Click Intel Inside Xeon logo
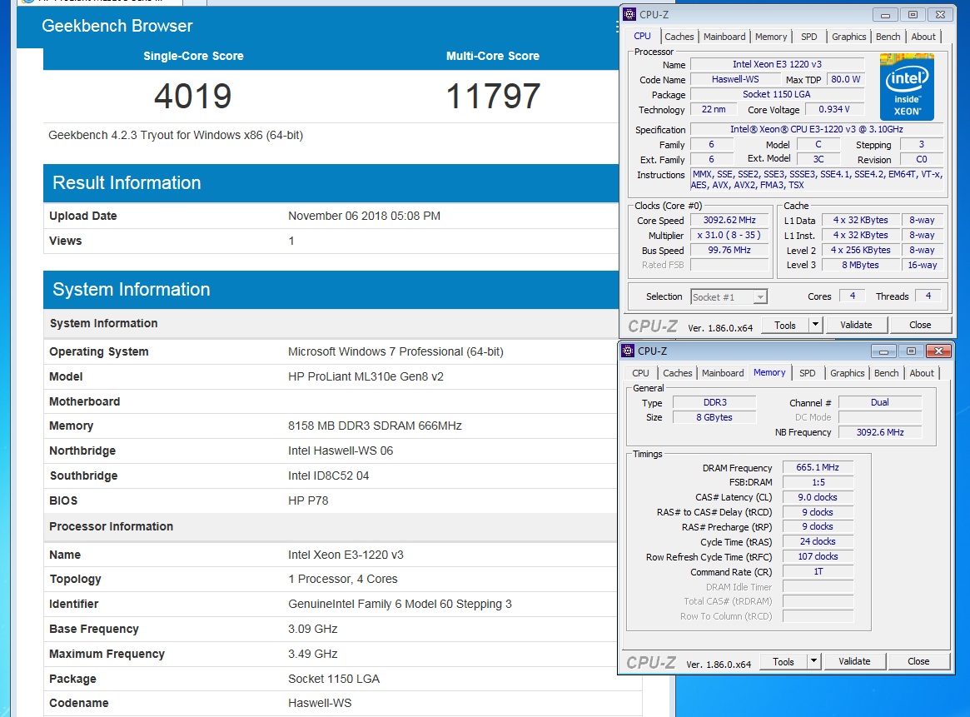 [906, 87]
